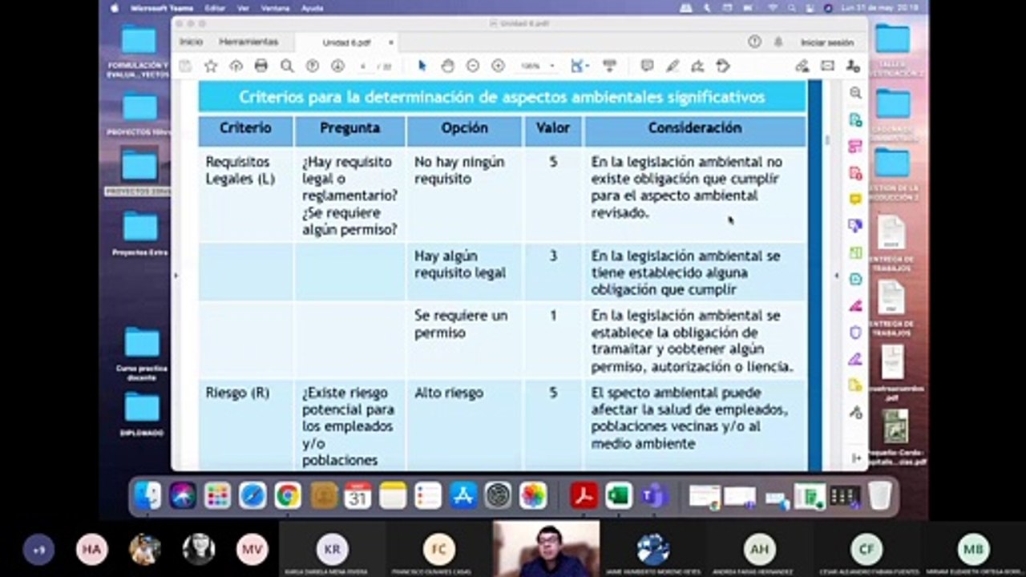Select the Proyectos Extra desktop folder
The width and height of the screenshot is (1026, 577).
tap(139, 232)
